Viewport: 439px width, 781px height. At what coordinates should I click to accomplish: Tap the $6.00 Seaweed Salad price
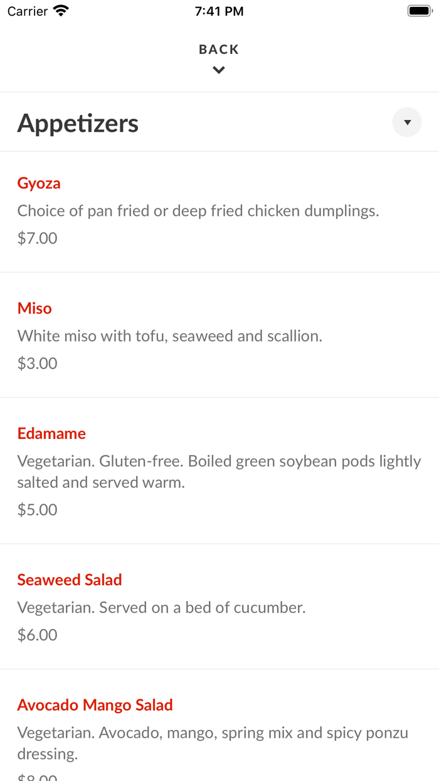pos(38,635)
